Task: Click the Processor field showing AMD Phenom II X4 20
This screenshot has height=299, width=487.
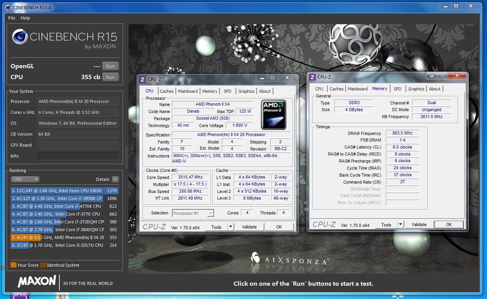Action: (x=78, y=101)
